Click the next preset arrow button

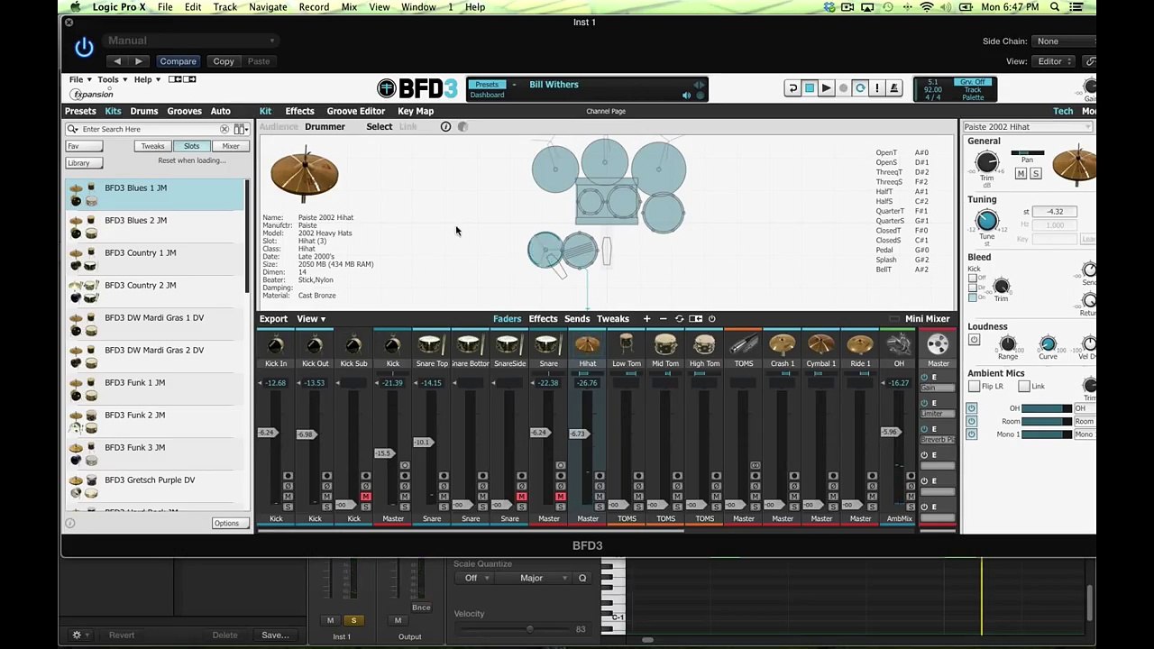(x=138, y=61)
